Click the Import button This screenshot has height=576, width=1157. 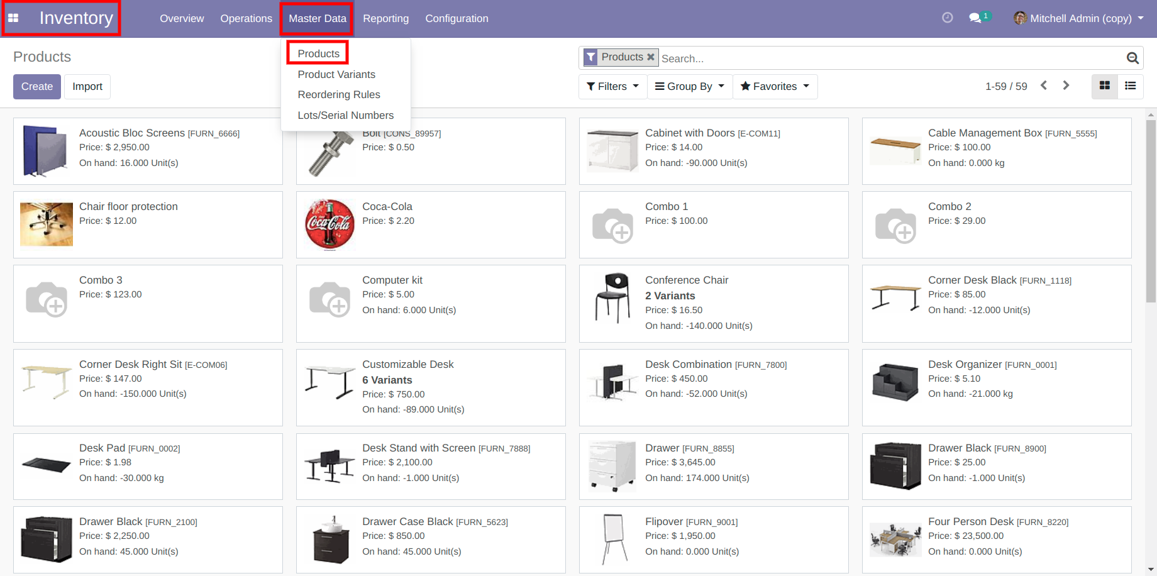point(87,87)
